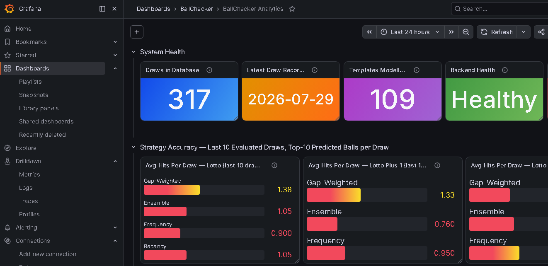The width and height of the screenshot is (548, 266).
Task: Open Metrics under Drilldown
Action: coord(29,174)
